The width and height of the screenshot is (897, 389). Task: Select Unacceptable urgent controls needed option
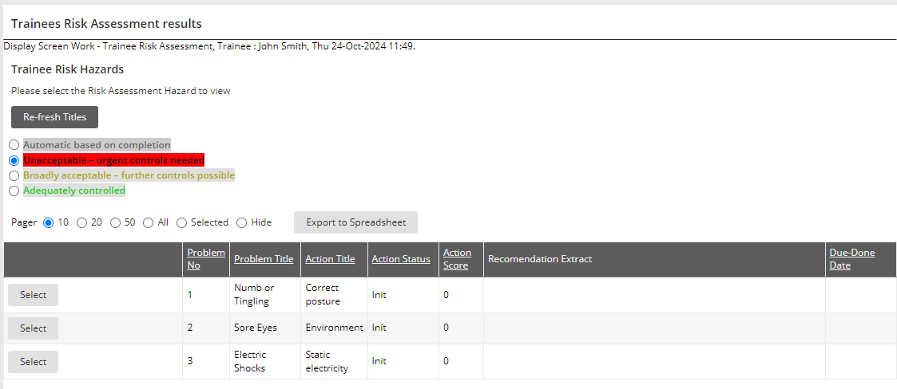click(x=14, y=160)
